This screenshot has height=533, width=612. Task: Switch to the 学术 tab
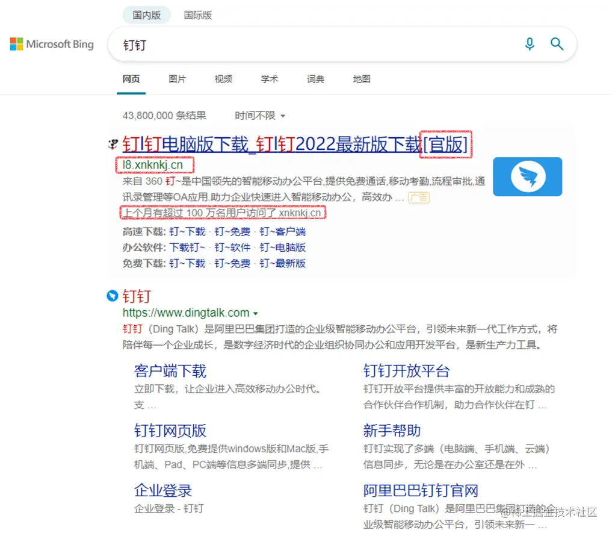pyautogui.click(x=269, y=79)
